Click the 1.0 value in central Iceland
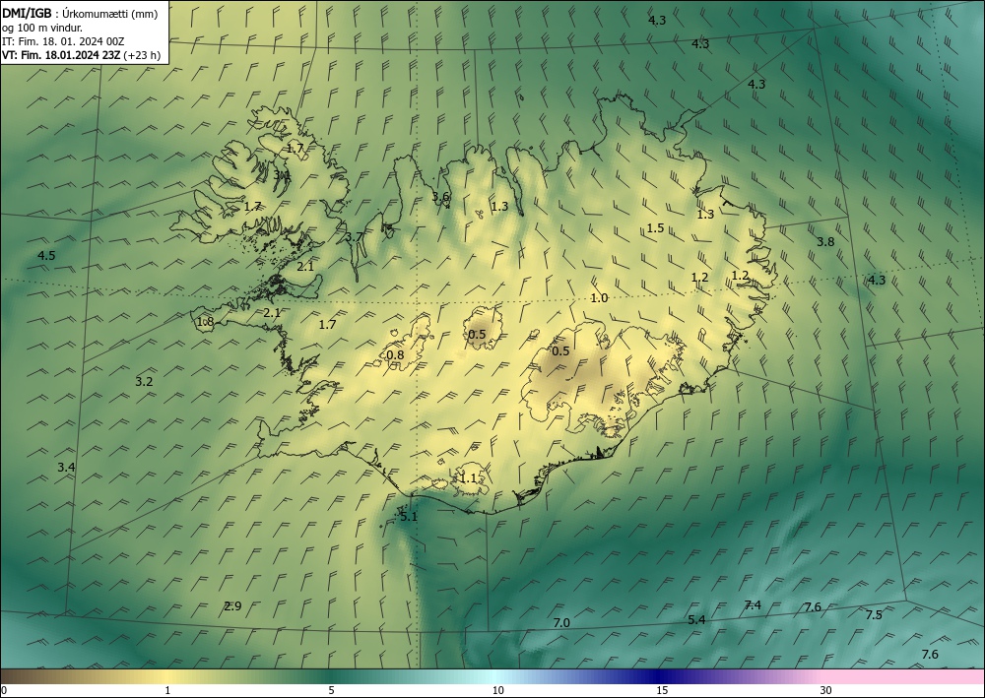Image resolution: width=985 pixels, height=698 pixels. click(599, 298)
